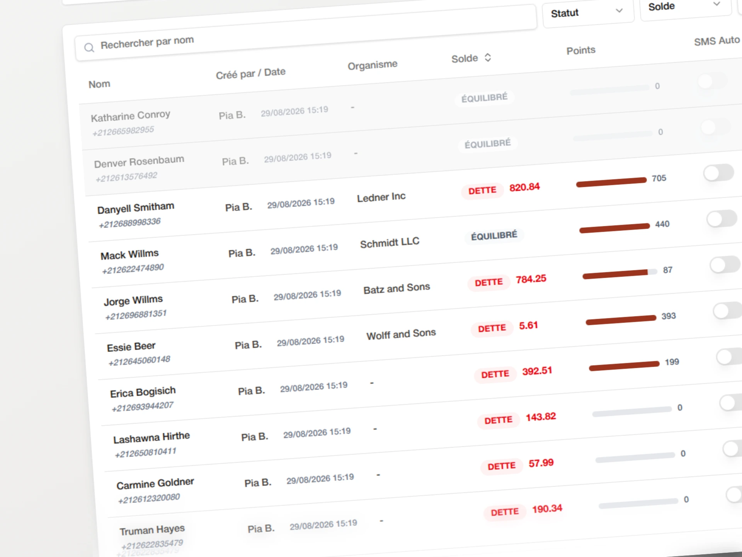The height and width of the screenshot is (557, 742).
Task: Click phone number +212696881351
Action: click(136, 315)
